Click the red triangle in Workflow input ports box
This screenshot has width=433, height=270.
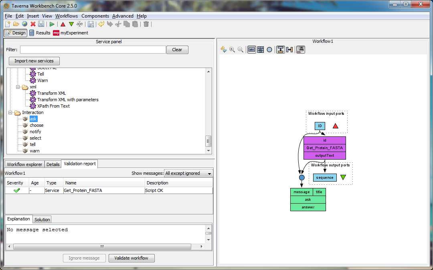[335, 126]
